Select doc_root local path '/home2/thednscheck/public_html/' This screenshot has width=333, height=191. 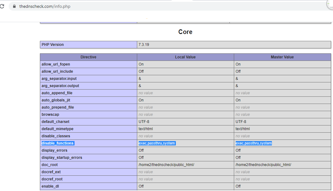166,165
